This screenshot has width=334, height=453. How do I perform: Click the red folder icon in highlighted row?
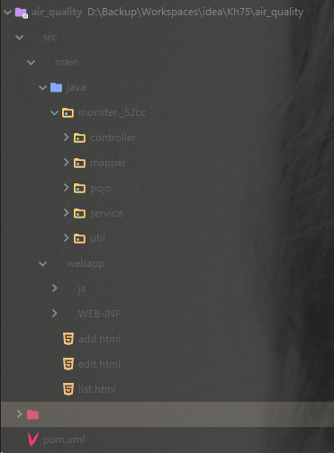[x=32, y=414]
